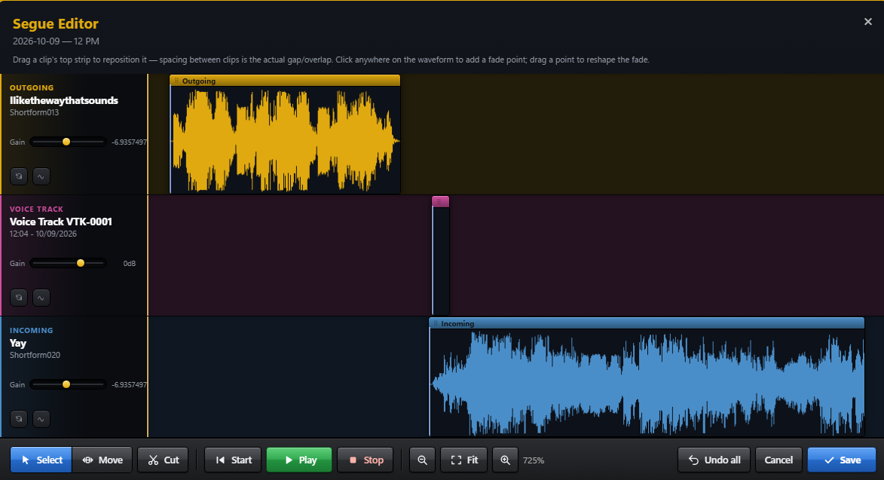Cancel the segue edit

(778, 460)
